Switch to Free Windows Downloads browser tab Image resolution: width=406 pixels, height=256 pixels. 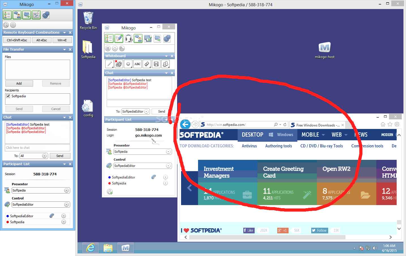point(317,125)
